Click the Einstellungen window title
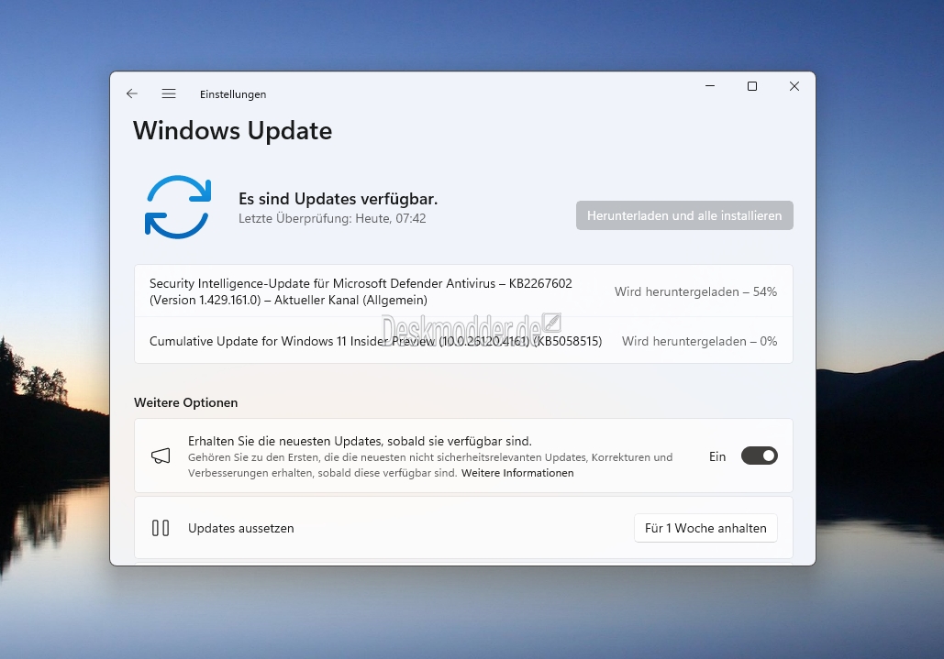The image size is (944, 659). coord(233,93)
